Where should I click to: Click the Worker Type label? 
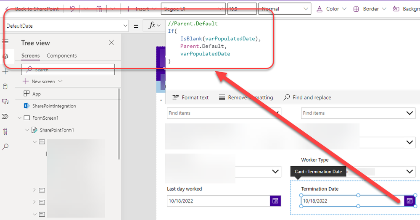(315, 160)
